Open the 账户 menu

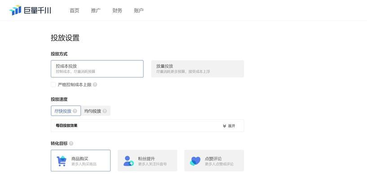138,10
